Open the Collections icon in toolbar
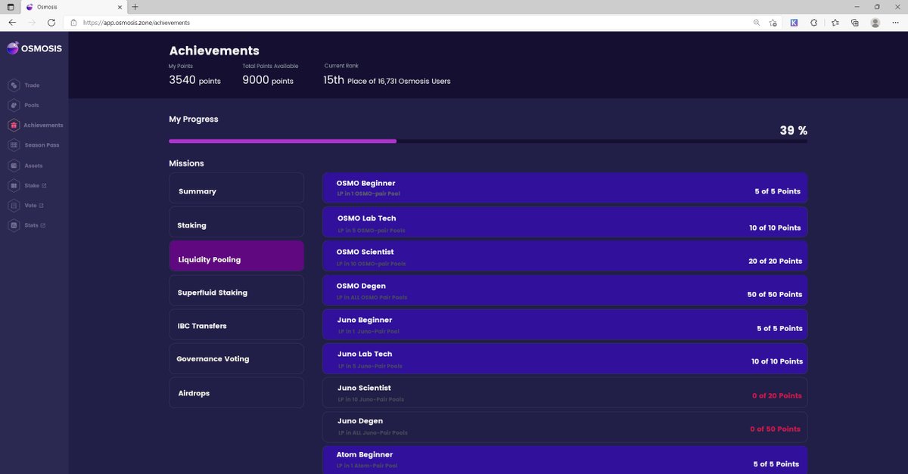The image size is (908, 474). pyautogui.click(x=854, y=23)
